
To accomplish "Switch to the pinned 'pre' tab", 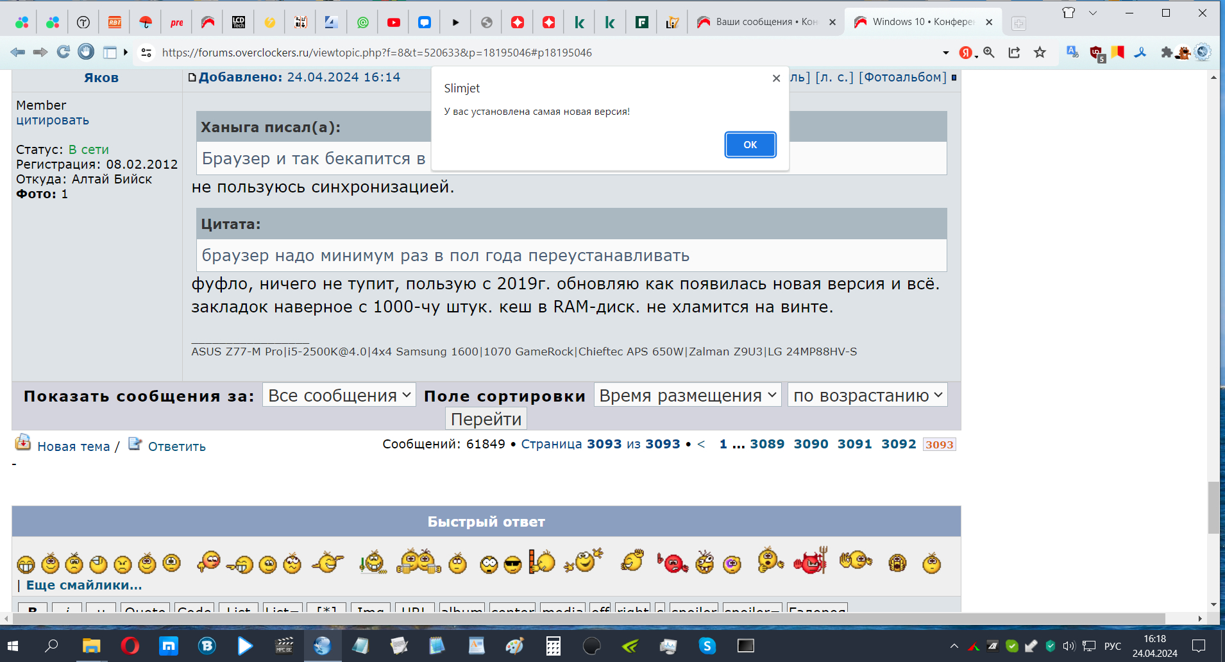I will [x=177, y=22].
